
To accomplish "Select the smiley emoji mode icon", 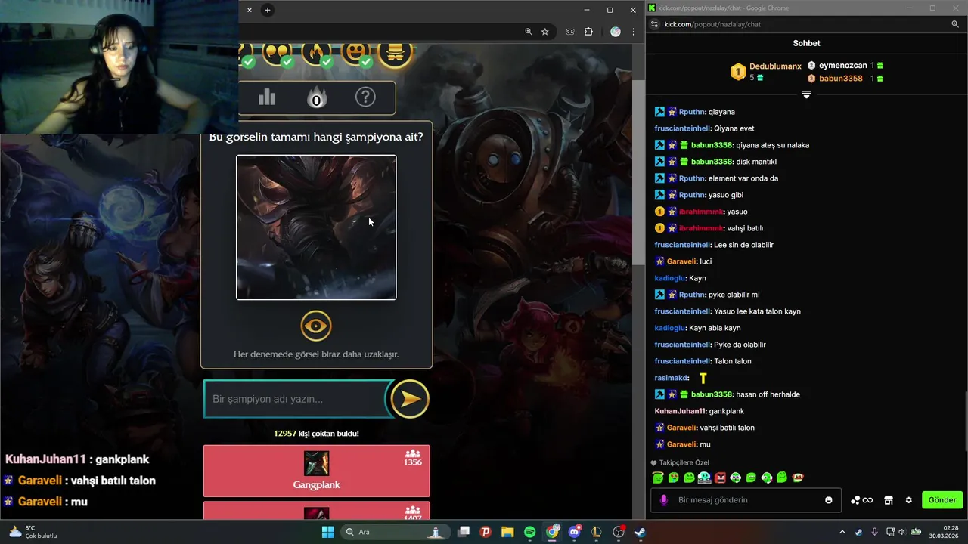I will 357,53.
